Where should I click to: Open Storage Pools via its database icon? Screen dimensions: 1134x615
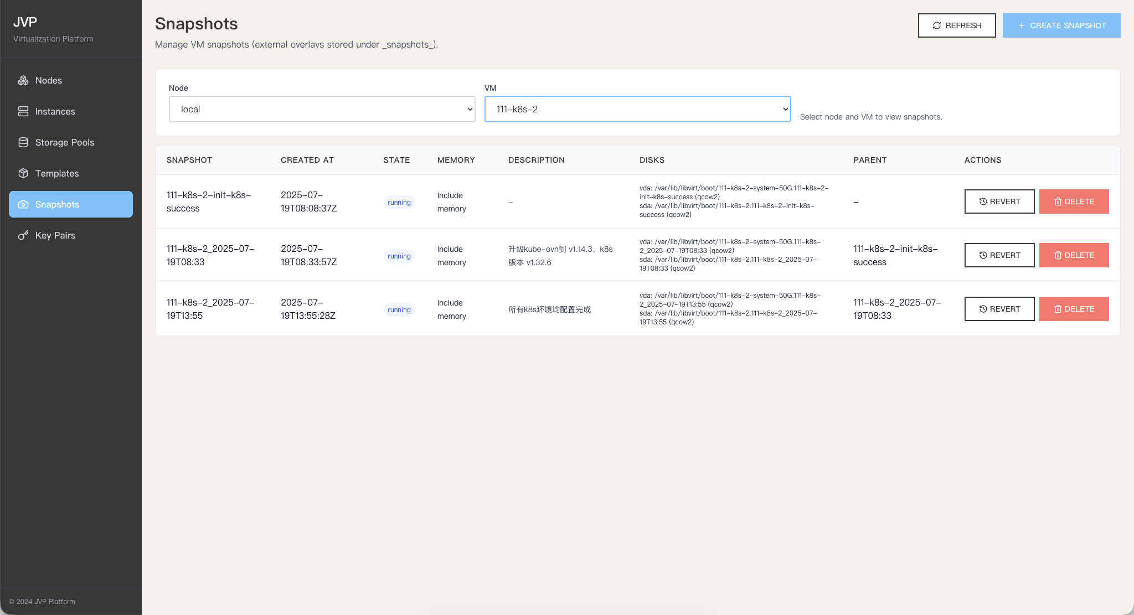click(x=23, y=142)
